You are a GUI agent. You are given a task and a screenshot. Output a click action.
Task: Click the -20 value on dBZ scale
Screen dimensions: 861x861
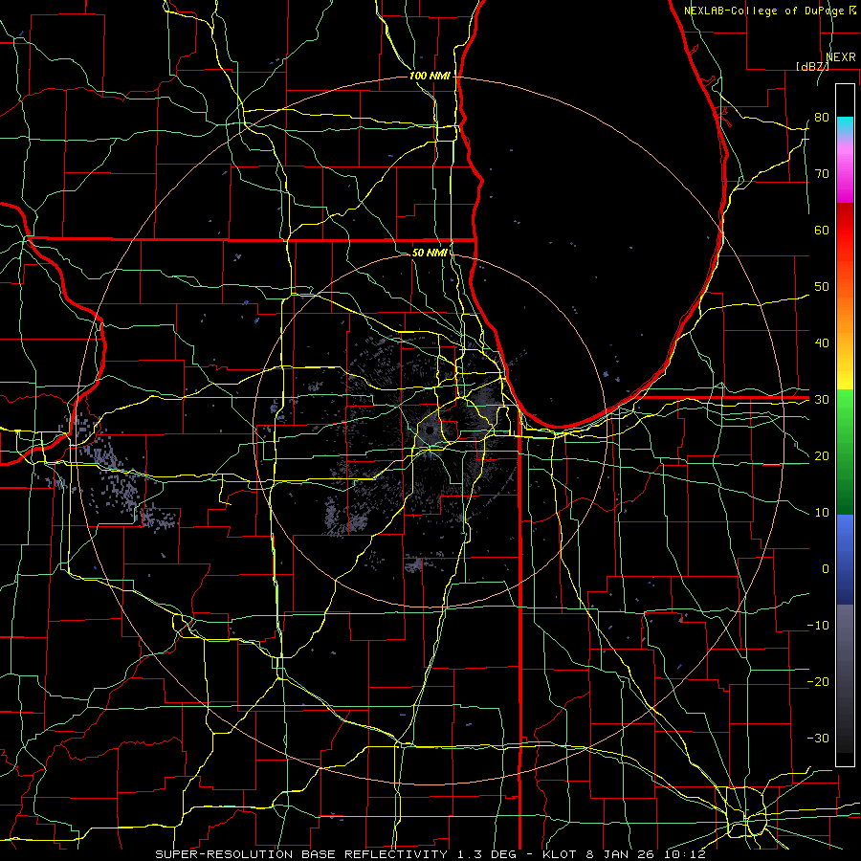(x=818, y=681)
